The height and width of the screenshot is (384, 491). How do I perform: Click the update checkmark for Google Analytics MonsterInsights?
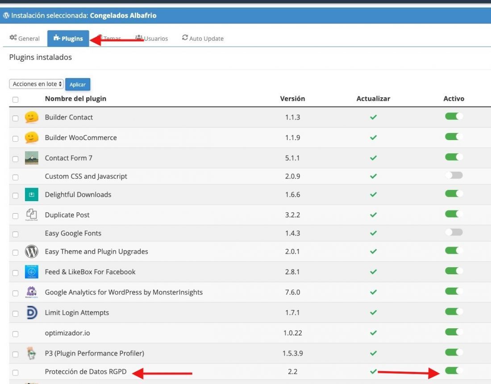tap(373, 292)
